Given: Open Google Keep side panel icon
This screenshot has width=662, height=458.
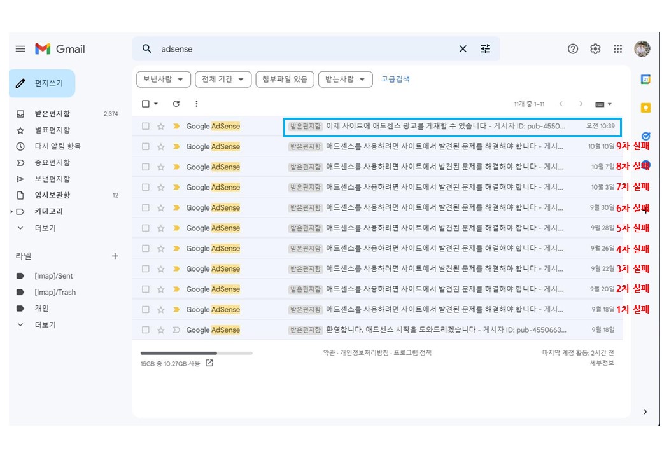Looking at the screenshot, I should [x=645, y=108].
